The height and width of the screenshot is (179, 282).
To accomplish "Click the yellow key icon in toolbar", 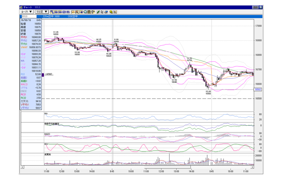I will 111,12.
